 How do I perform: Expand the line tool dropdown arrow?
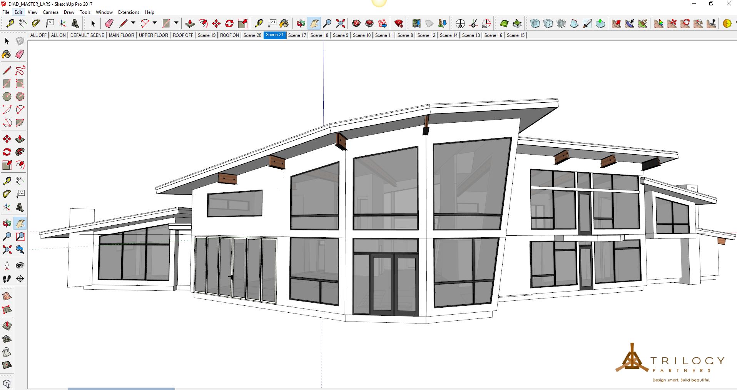(133, 23)
